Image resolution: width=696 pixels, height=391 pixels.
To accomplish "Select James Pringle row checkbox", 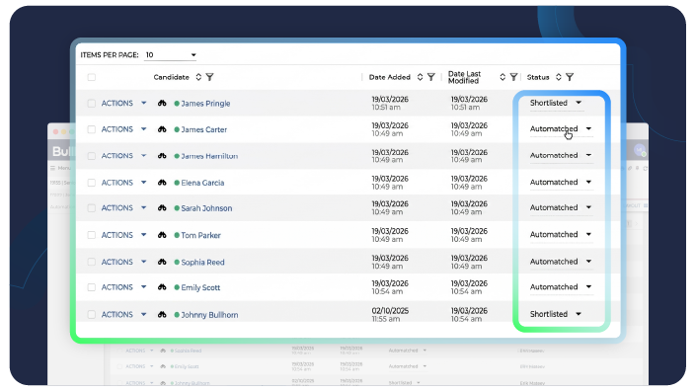I will tap(92, 103).
